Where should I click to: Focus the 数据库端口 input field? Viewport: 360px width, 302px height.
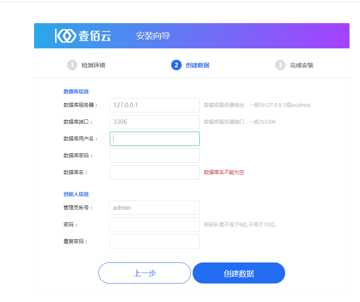coord(155,122)
